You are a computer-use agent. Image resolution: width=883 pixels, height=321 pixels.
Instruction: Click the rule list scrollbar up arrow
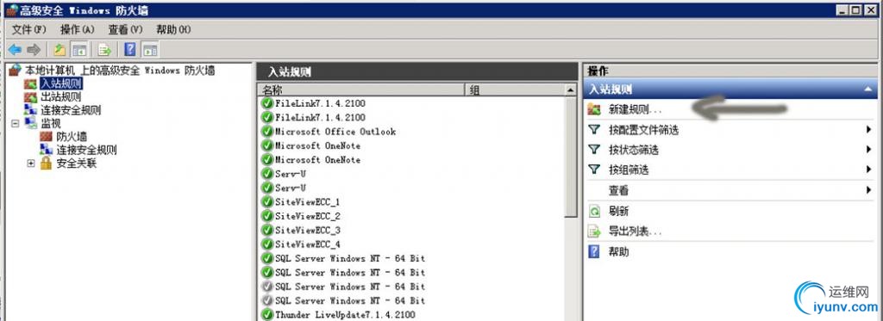pyautogui.click(x=571, y=90)
